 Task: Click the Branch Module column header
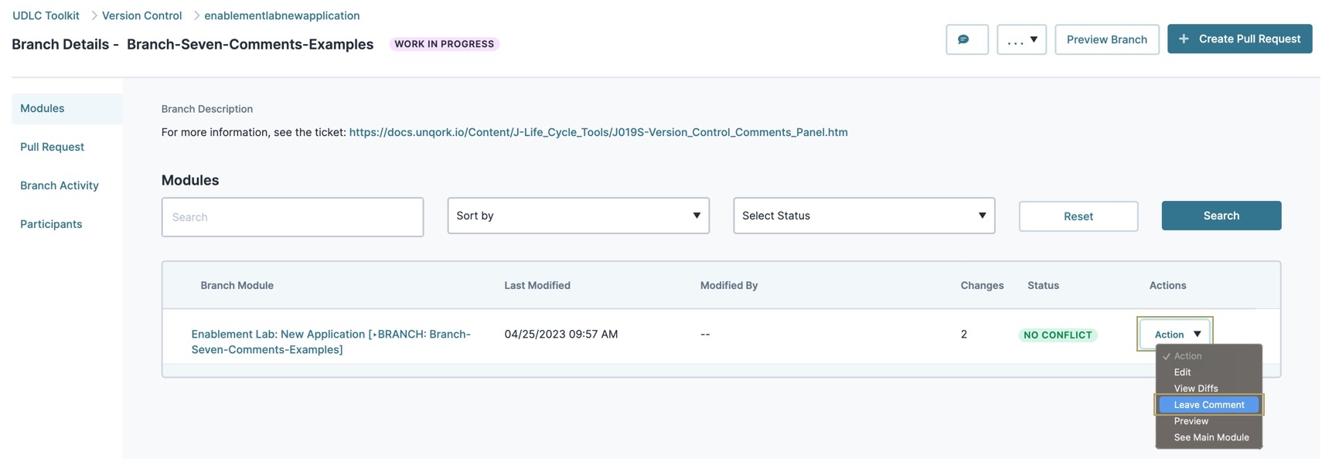point(237,285)
